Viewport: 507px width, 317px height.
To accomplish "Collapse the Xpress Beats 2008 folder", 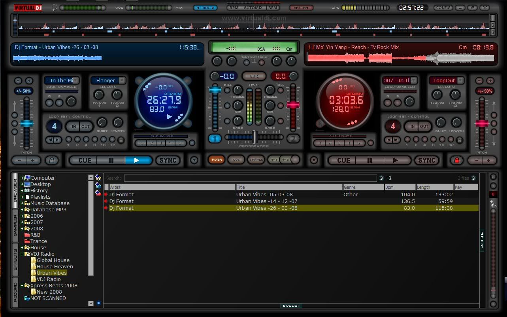I will 23,286.
